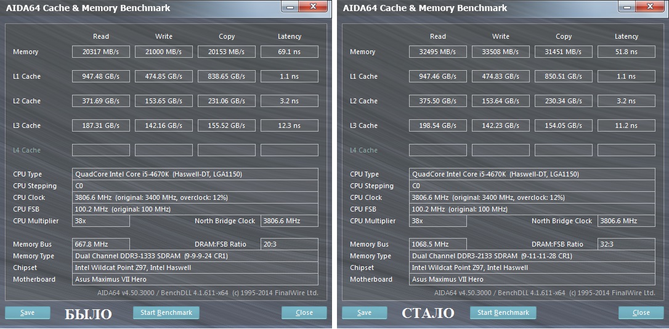
Task: Click L3 Cache Write 142.16 GB/s
Action: (164, 125)
